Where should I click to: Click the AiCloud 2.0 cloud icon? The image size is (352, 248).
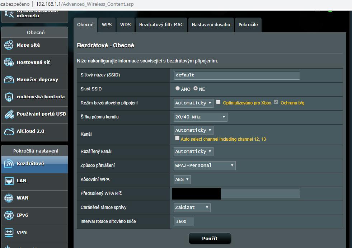pos(9,131)
